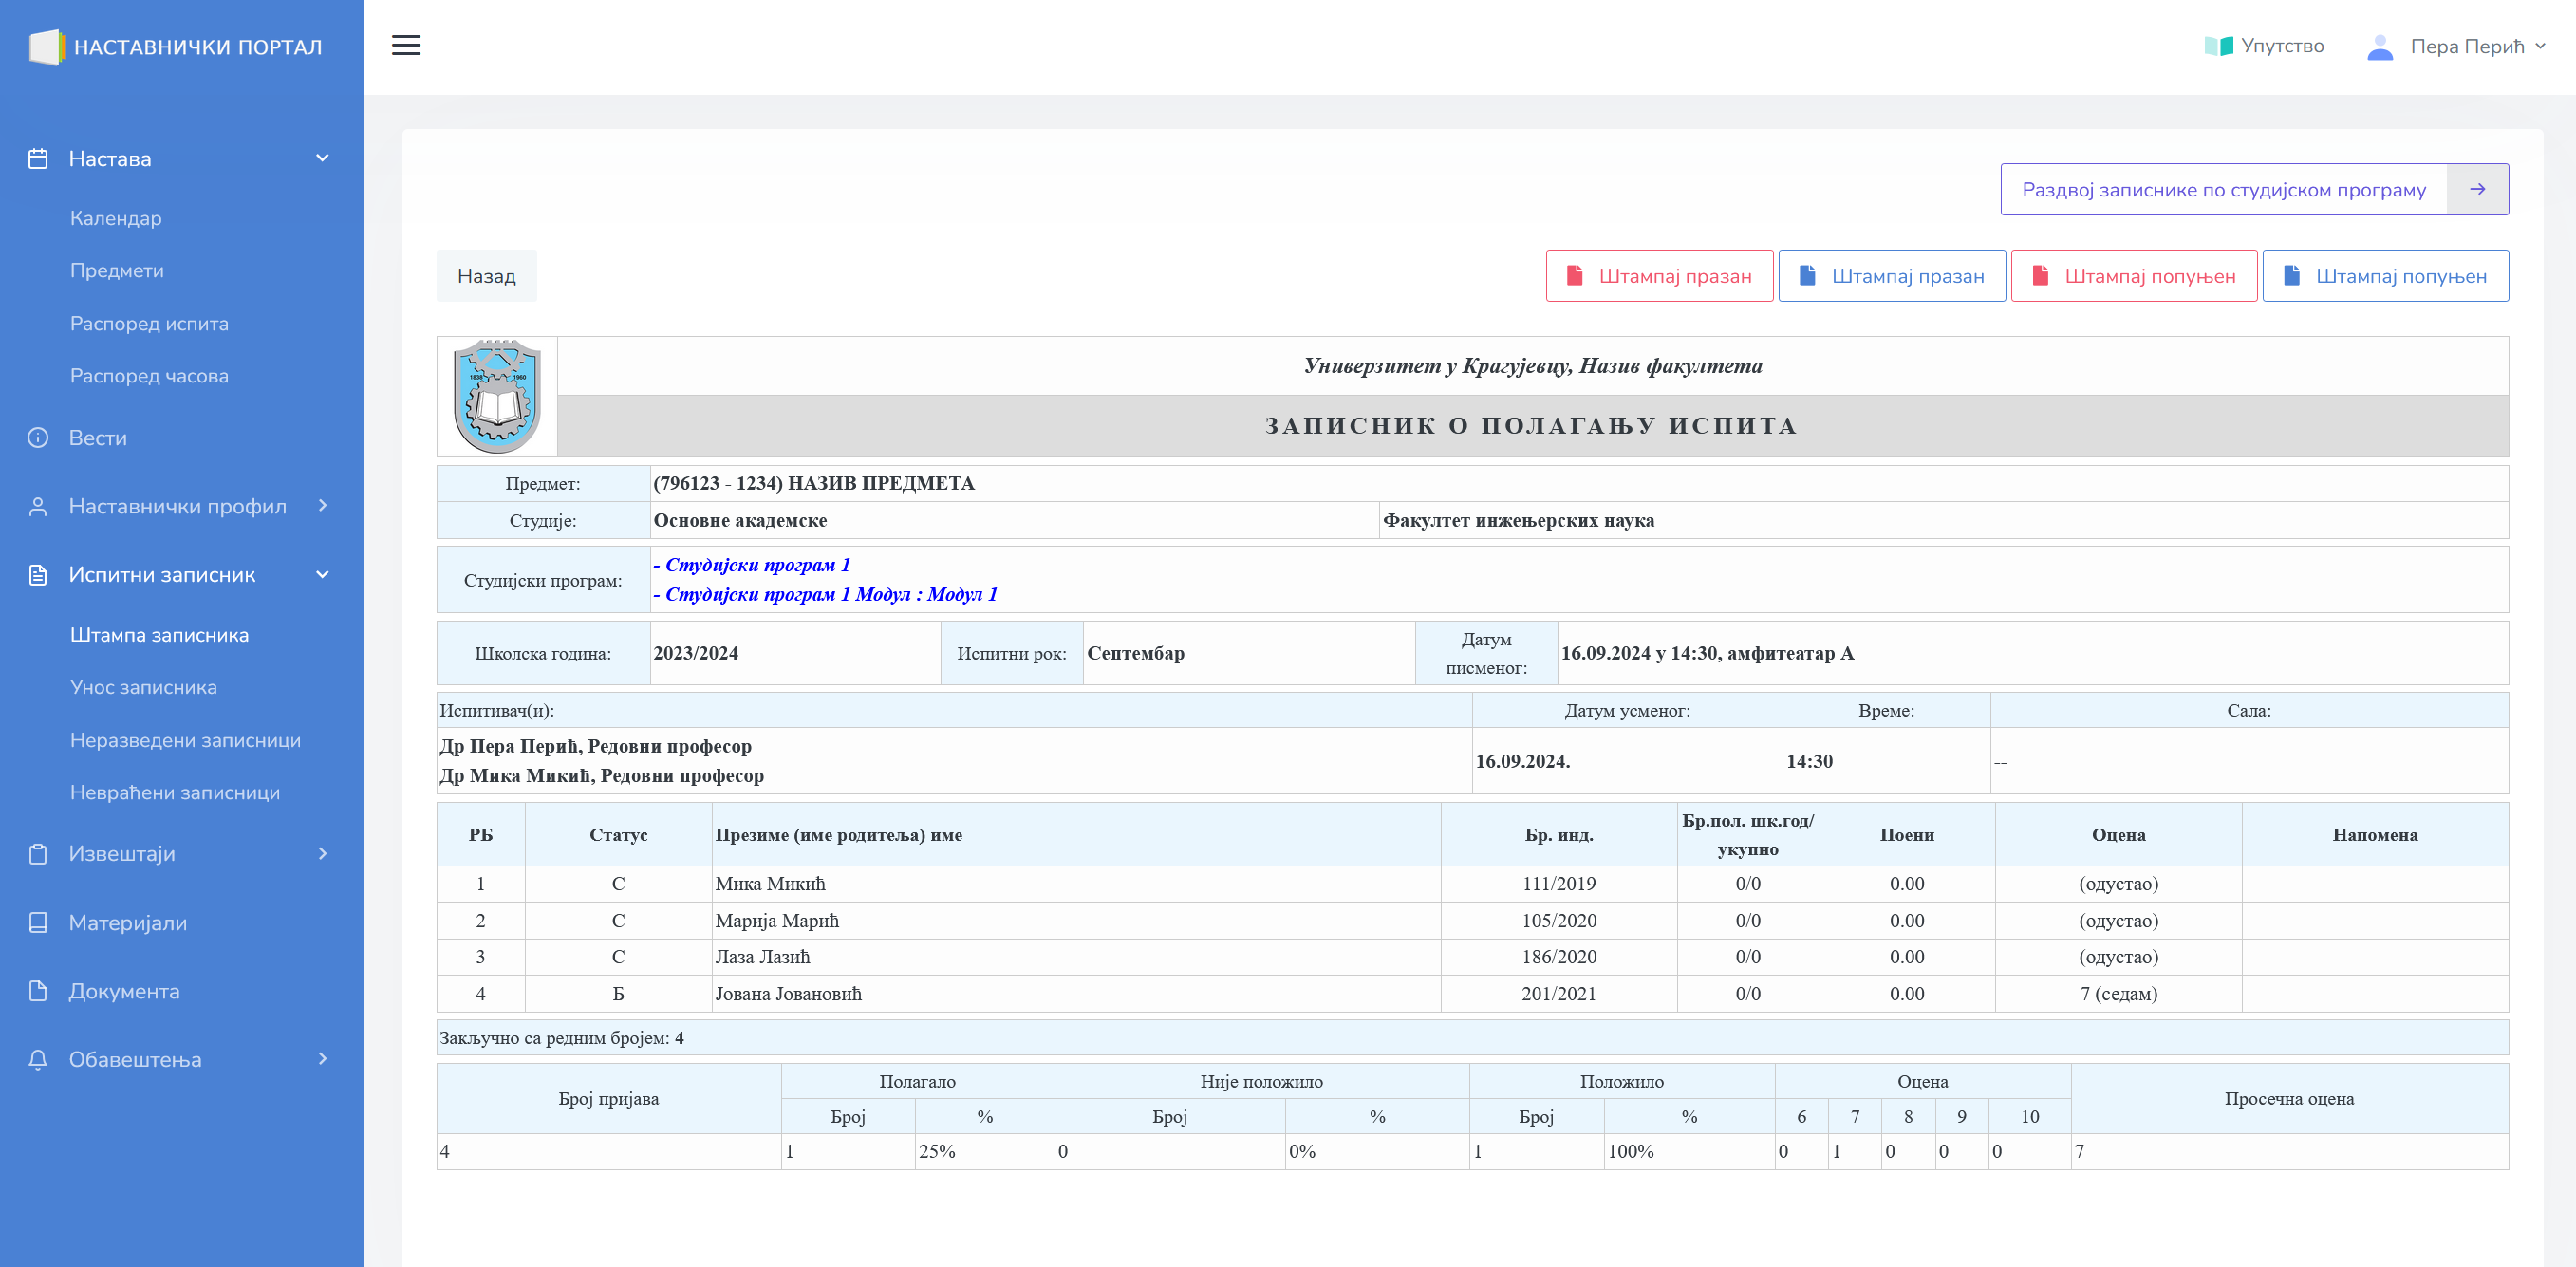Collapse the Испитни записник section
The height and width of the screenshot is (1267, 2576).
[322, 574]
